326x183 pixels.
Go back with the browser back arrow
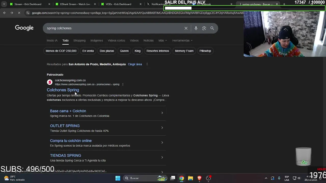point(4,13)
